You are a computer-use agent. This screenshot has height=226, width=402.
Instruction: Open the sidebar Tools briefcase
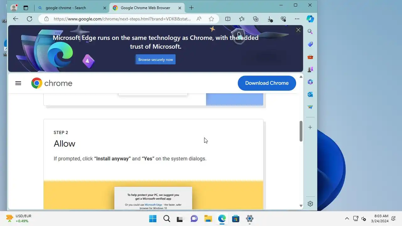point(310,57)
